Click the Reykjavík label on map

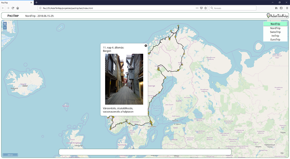(14, 89)
